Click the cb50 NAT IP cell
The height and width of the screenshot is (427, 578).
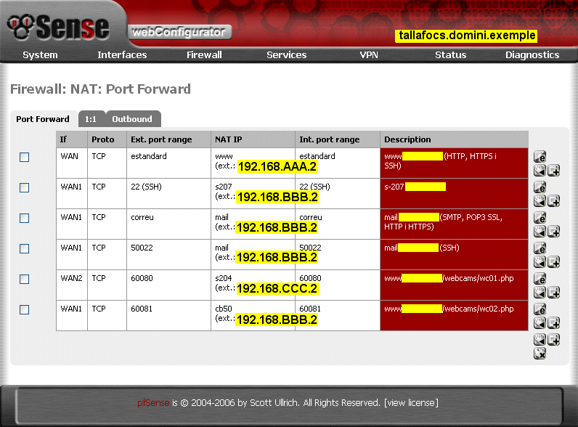(x=253, y=316)
